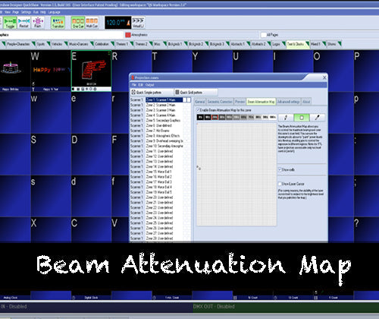Image resolution: width=379 pixels, height=319 pixels.
Task: Select Zone 8 Atmospheric Effects row
Action: (160, 136)
